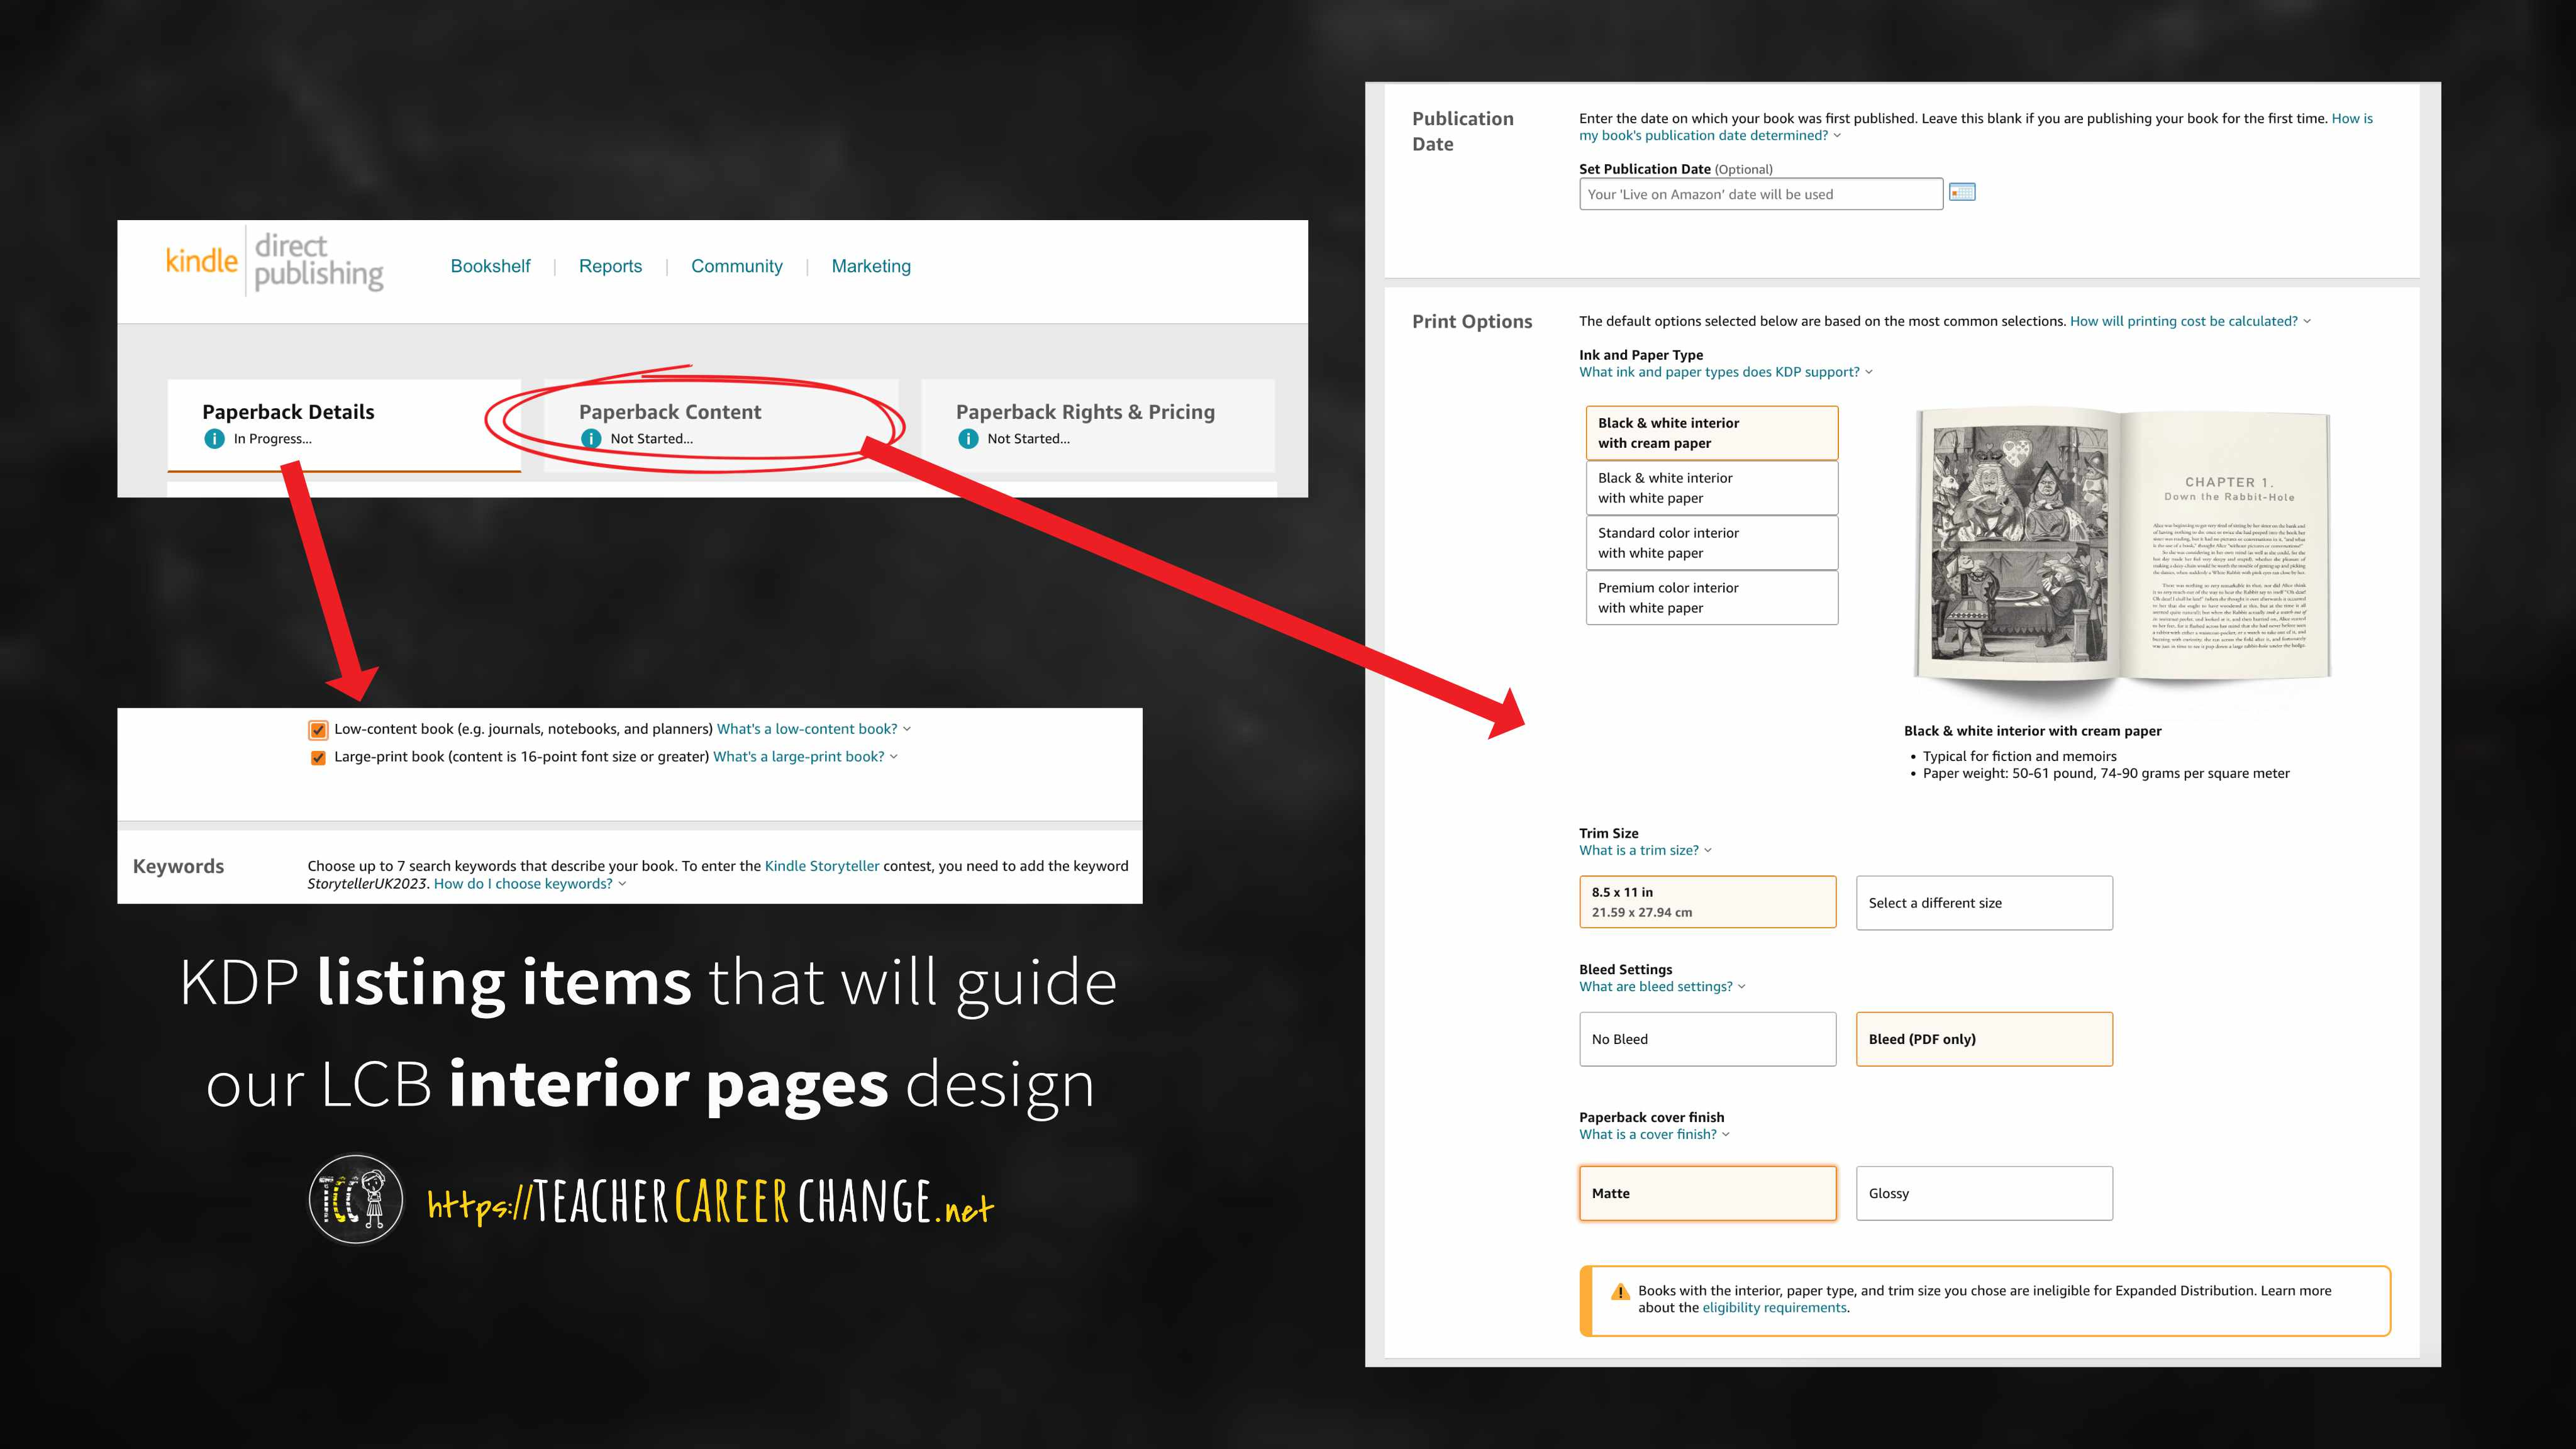Uncheck the Large-print book checkbox
The width and height of the screenshot is (2576, 1449).
(x=318, y=757)
